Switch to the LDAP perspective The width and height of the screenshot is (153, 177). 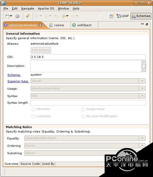pyautogui.click(x=123, y=16)
